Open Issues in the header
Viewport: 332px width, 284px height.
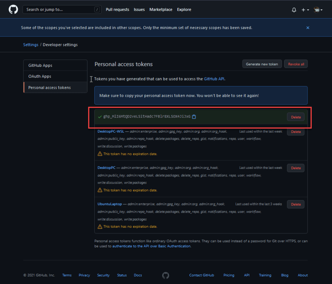[139, 9]
